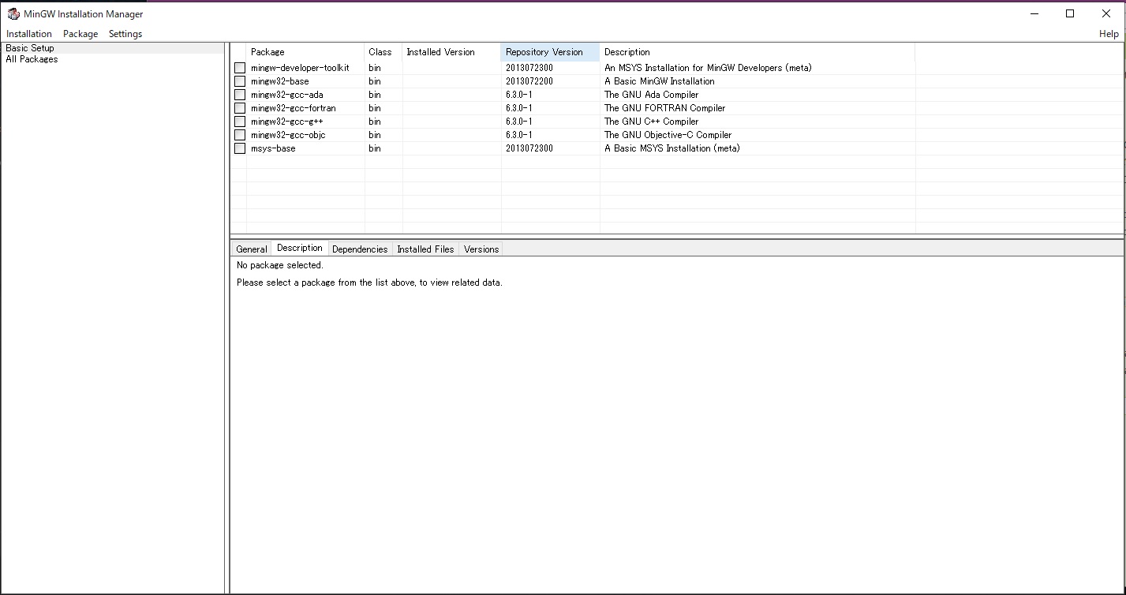
Task: Open the Installed Files tab
Action: pos(425,249)
